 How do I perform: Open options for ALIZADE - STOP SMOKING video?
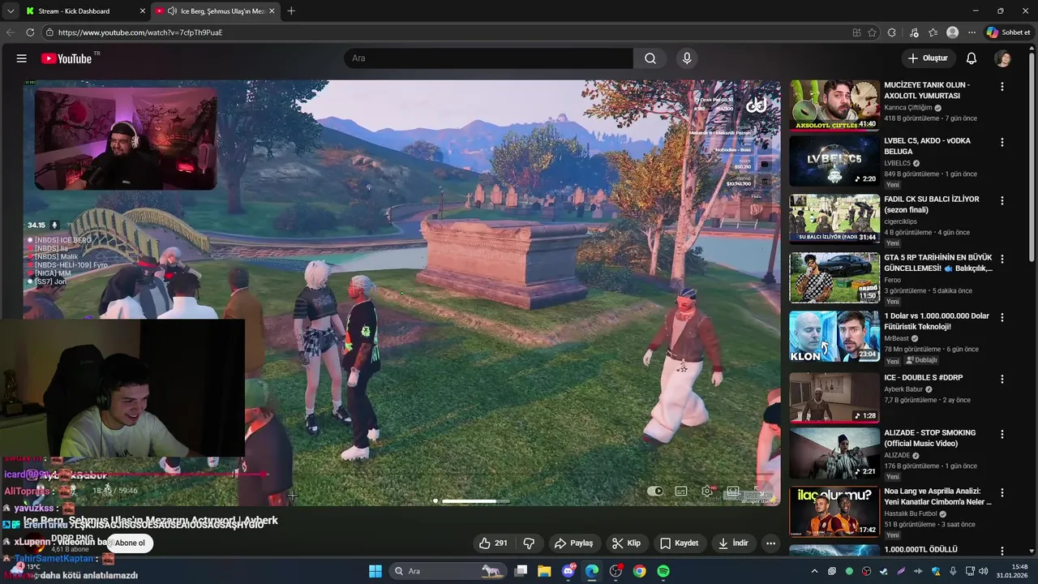[1002, 435]
